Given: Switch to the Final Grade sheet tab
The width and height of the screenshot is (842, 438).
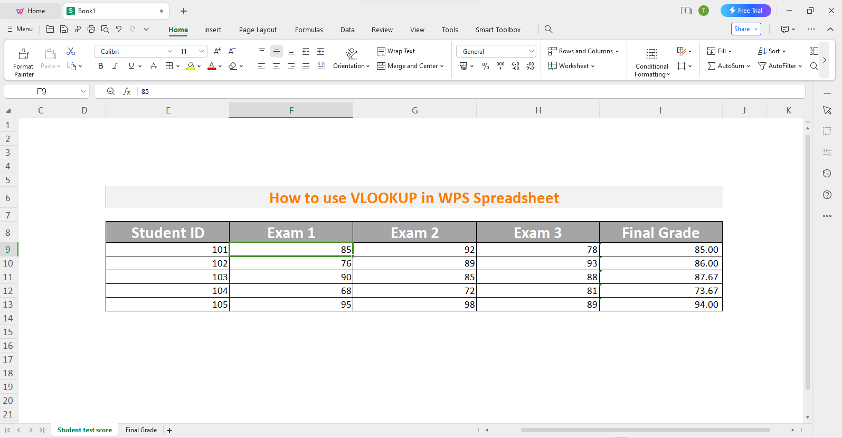Looking at the screenshot, I should pyautogui.click(x=141, y=430).
